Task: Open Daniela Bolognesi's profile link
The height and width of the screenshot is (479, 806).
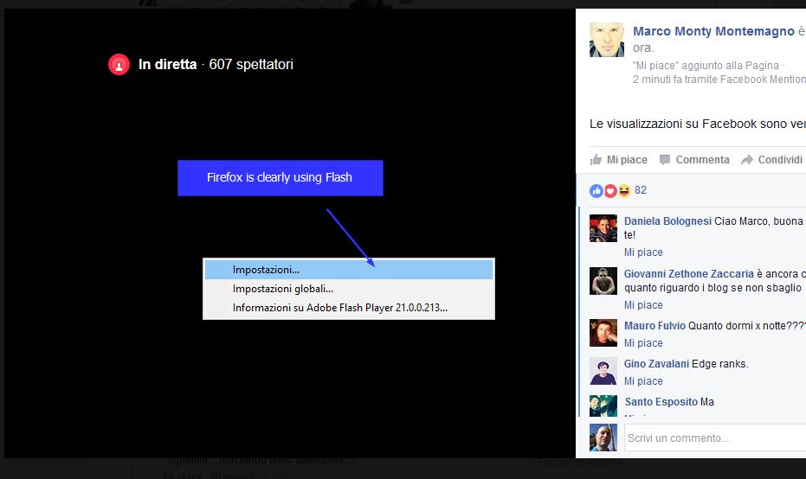Action: click(x=667, y=220)
